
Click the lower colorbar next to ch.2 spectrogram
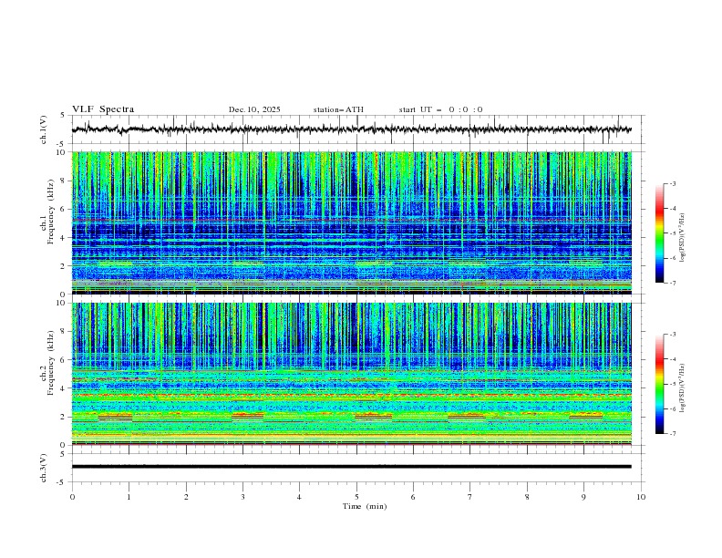pos(659,384)
